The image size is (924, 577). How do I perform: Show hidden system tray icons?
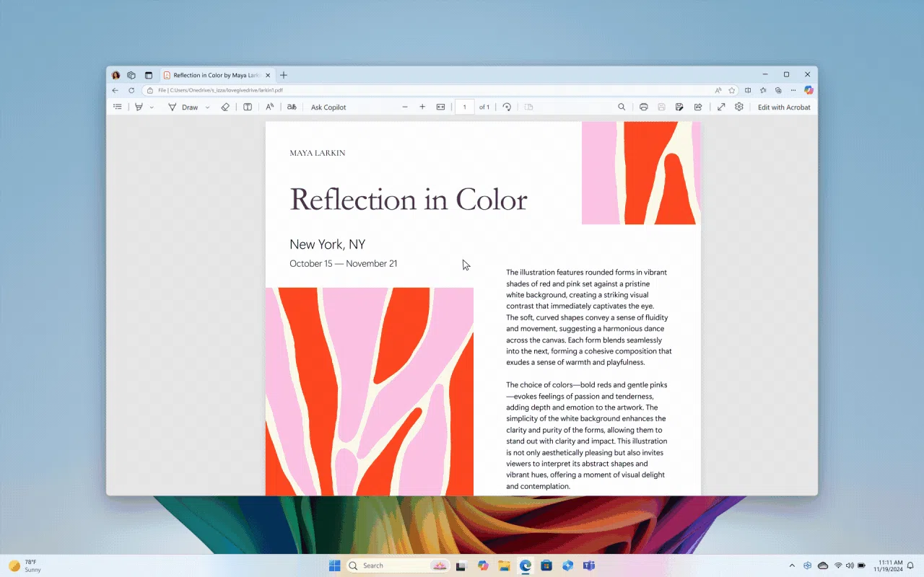pyautogui.click(x=792, y=565)
